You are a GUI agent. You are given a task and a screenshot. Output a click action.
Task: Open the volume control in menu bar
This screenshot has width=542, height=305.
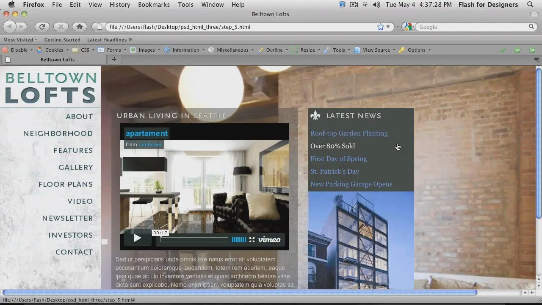(376, 5)
